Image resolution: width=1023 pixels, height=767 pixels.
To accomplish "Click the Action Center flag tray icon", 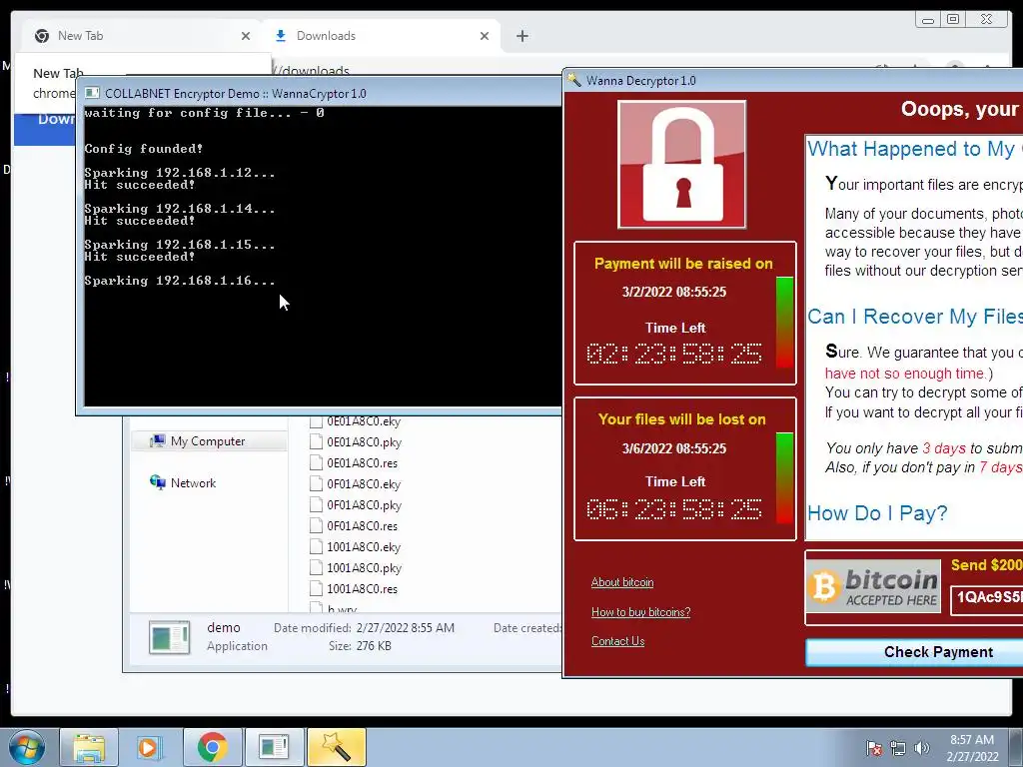I will pos(874,749).
